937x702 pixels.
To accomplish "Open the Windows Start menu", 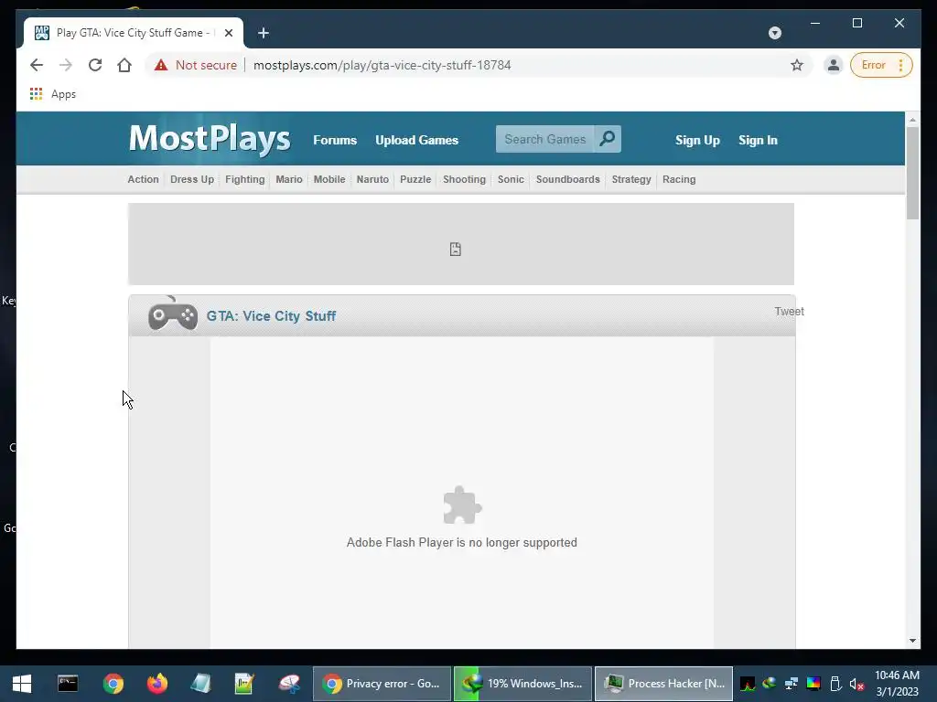I will [x=22, y=684].
